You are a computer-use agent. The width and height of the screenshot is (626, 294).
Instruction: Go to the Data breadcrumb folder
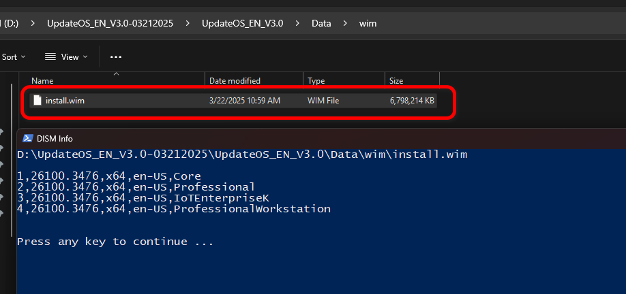[x=321, y=24]
